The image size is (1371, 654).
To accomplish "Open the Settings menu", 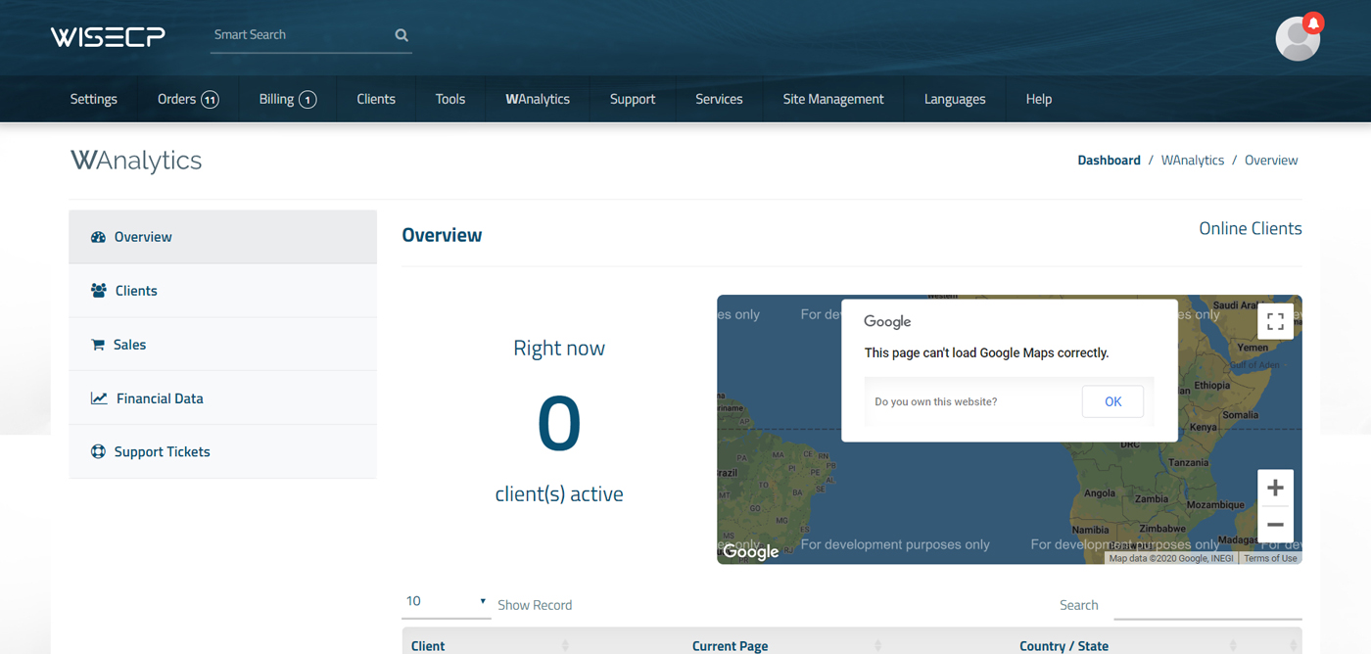I will 94,99.
